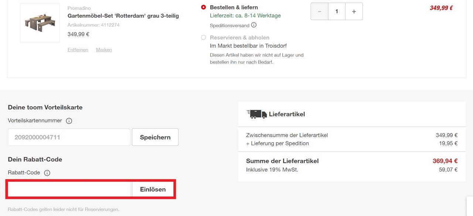Viewport: 473px width, 216px height.
Task: Decrease quantity using the minus icon
Action: tap(319, 11)
